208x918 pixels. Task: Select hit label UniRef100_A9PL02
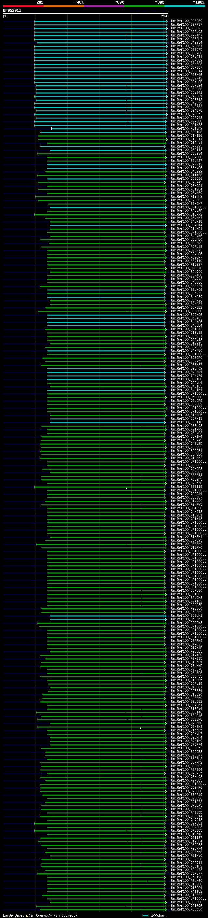click(x=187, y=32)
